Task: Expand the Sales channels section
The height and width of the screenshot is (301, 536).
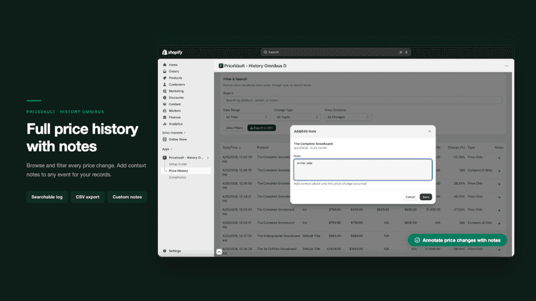Action: click(173, 133)
